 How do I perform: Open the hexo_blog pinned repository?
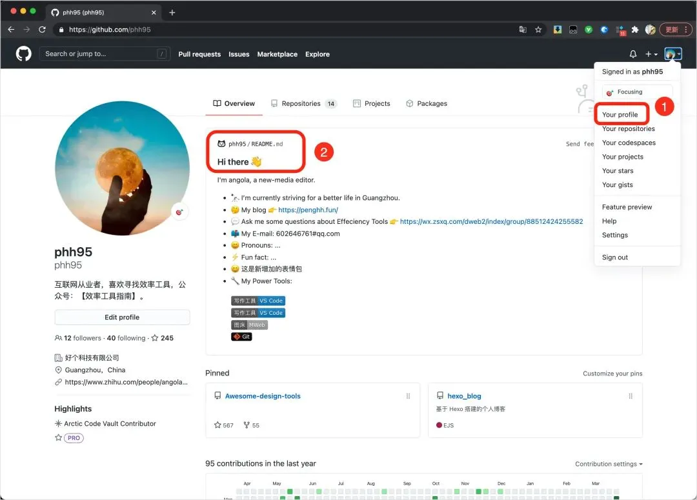coord(464,396)
